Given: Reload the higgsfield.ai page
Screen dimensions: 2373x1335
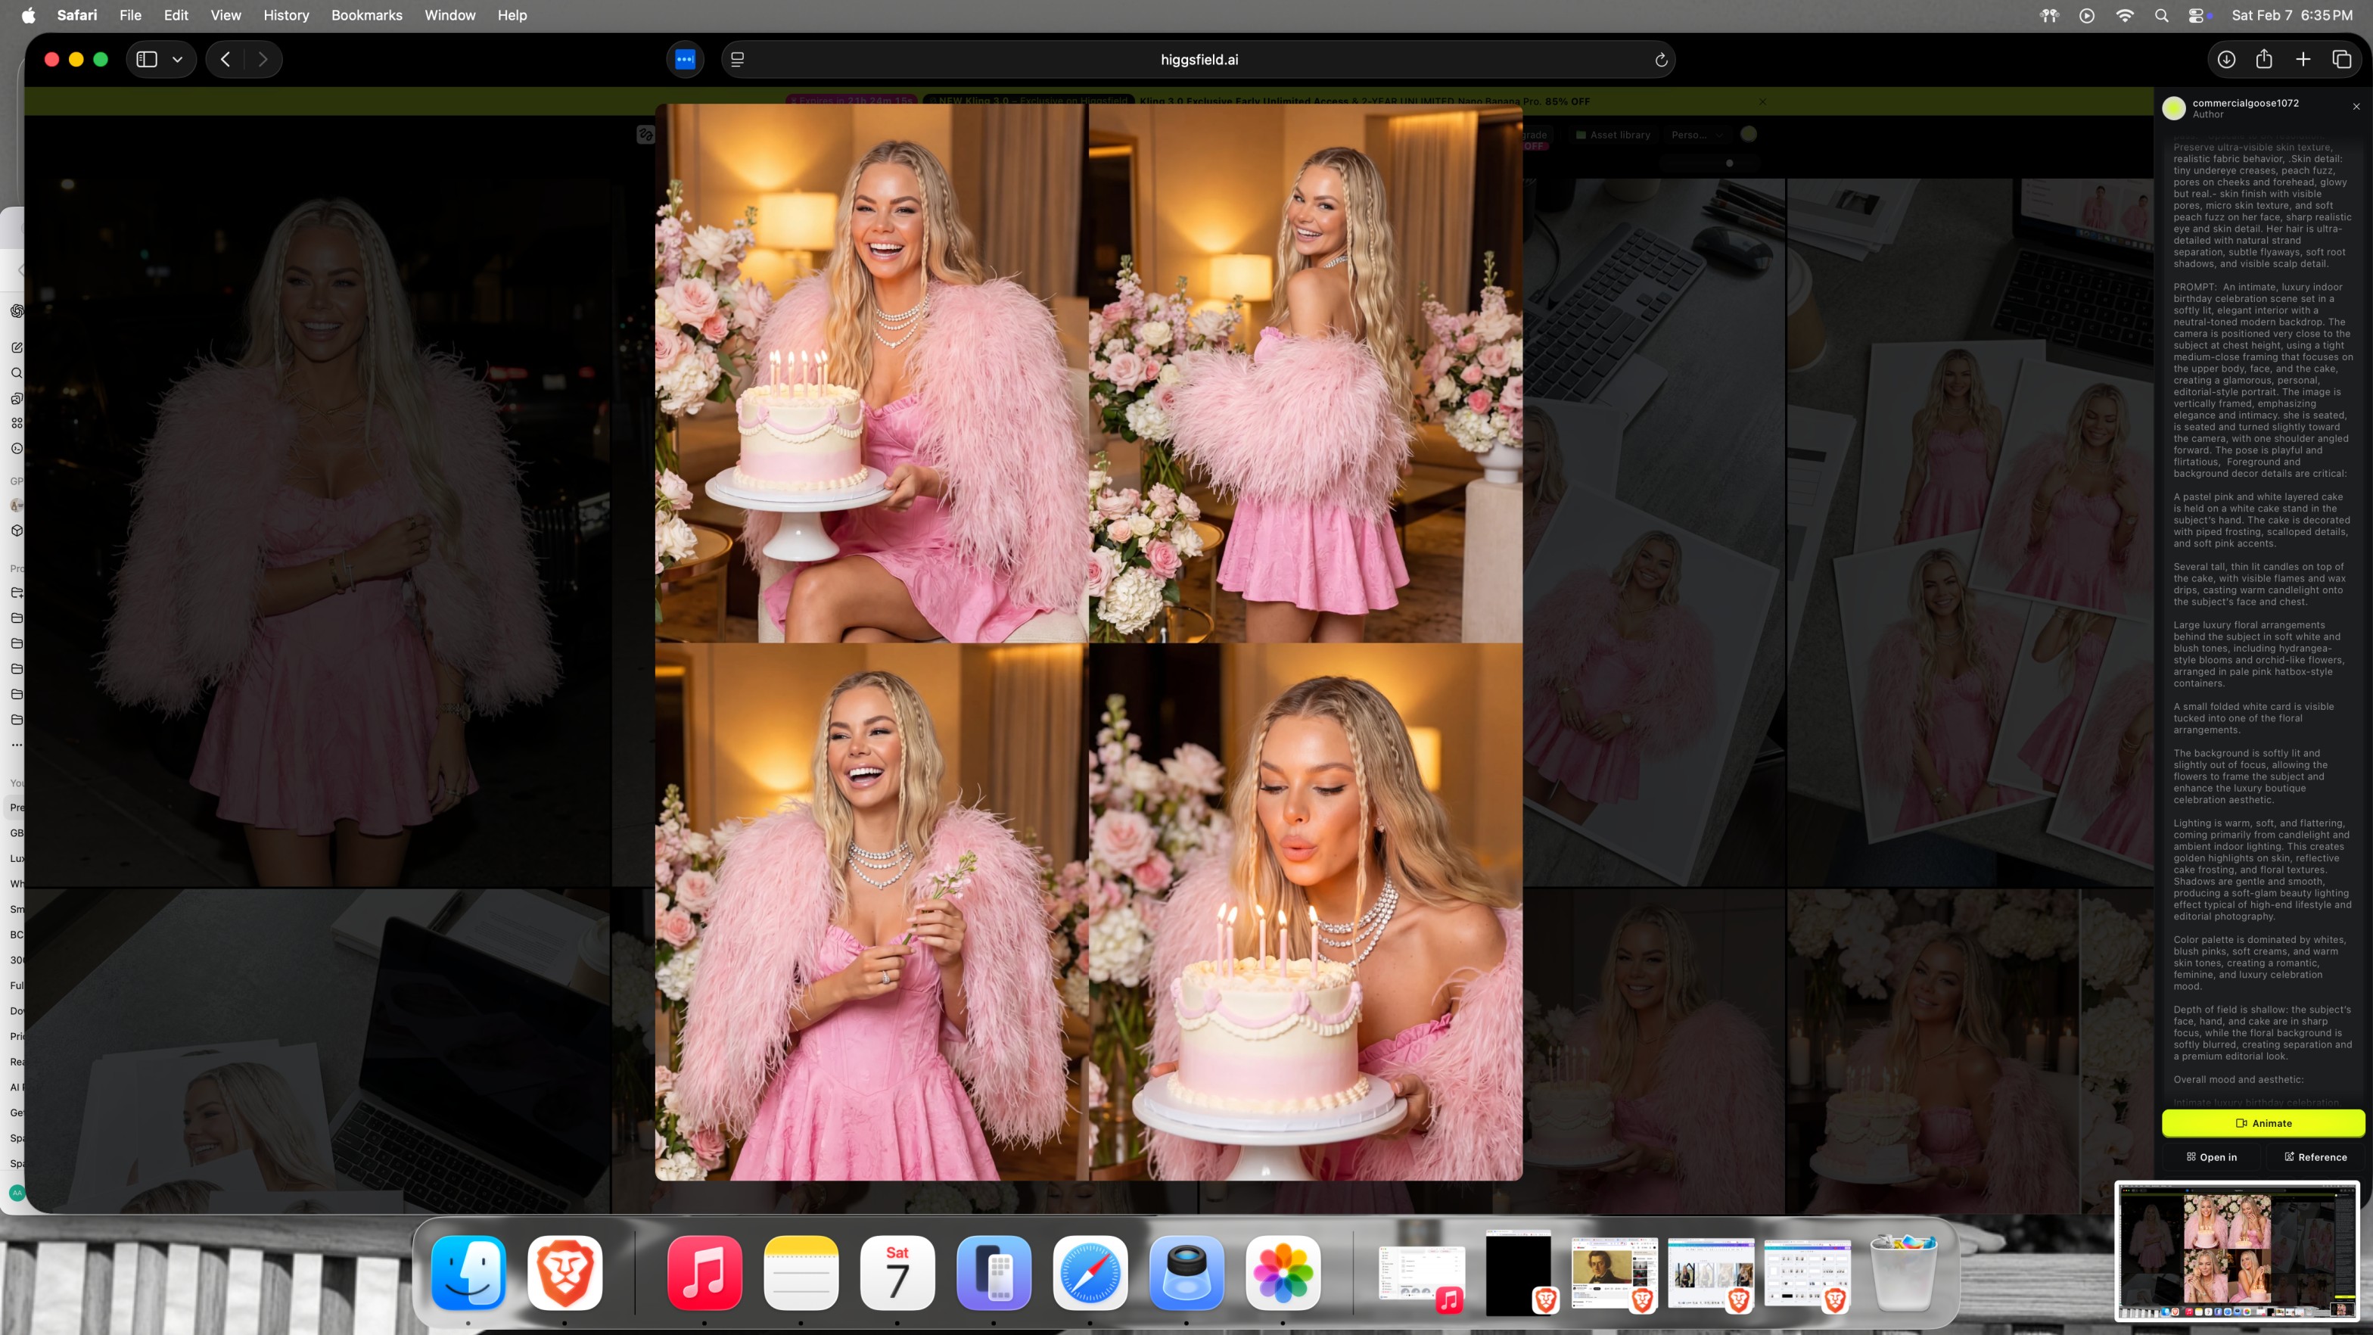Looking at the screenshot, I should (x=1661, y=60).
